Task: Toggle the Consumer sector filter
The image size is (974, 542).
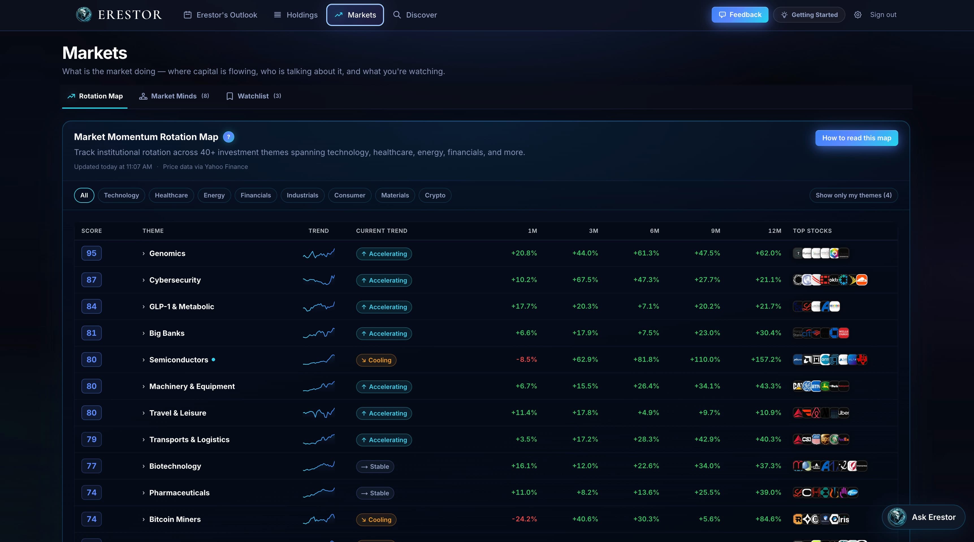Action: [350, 195]
